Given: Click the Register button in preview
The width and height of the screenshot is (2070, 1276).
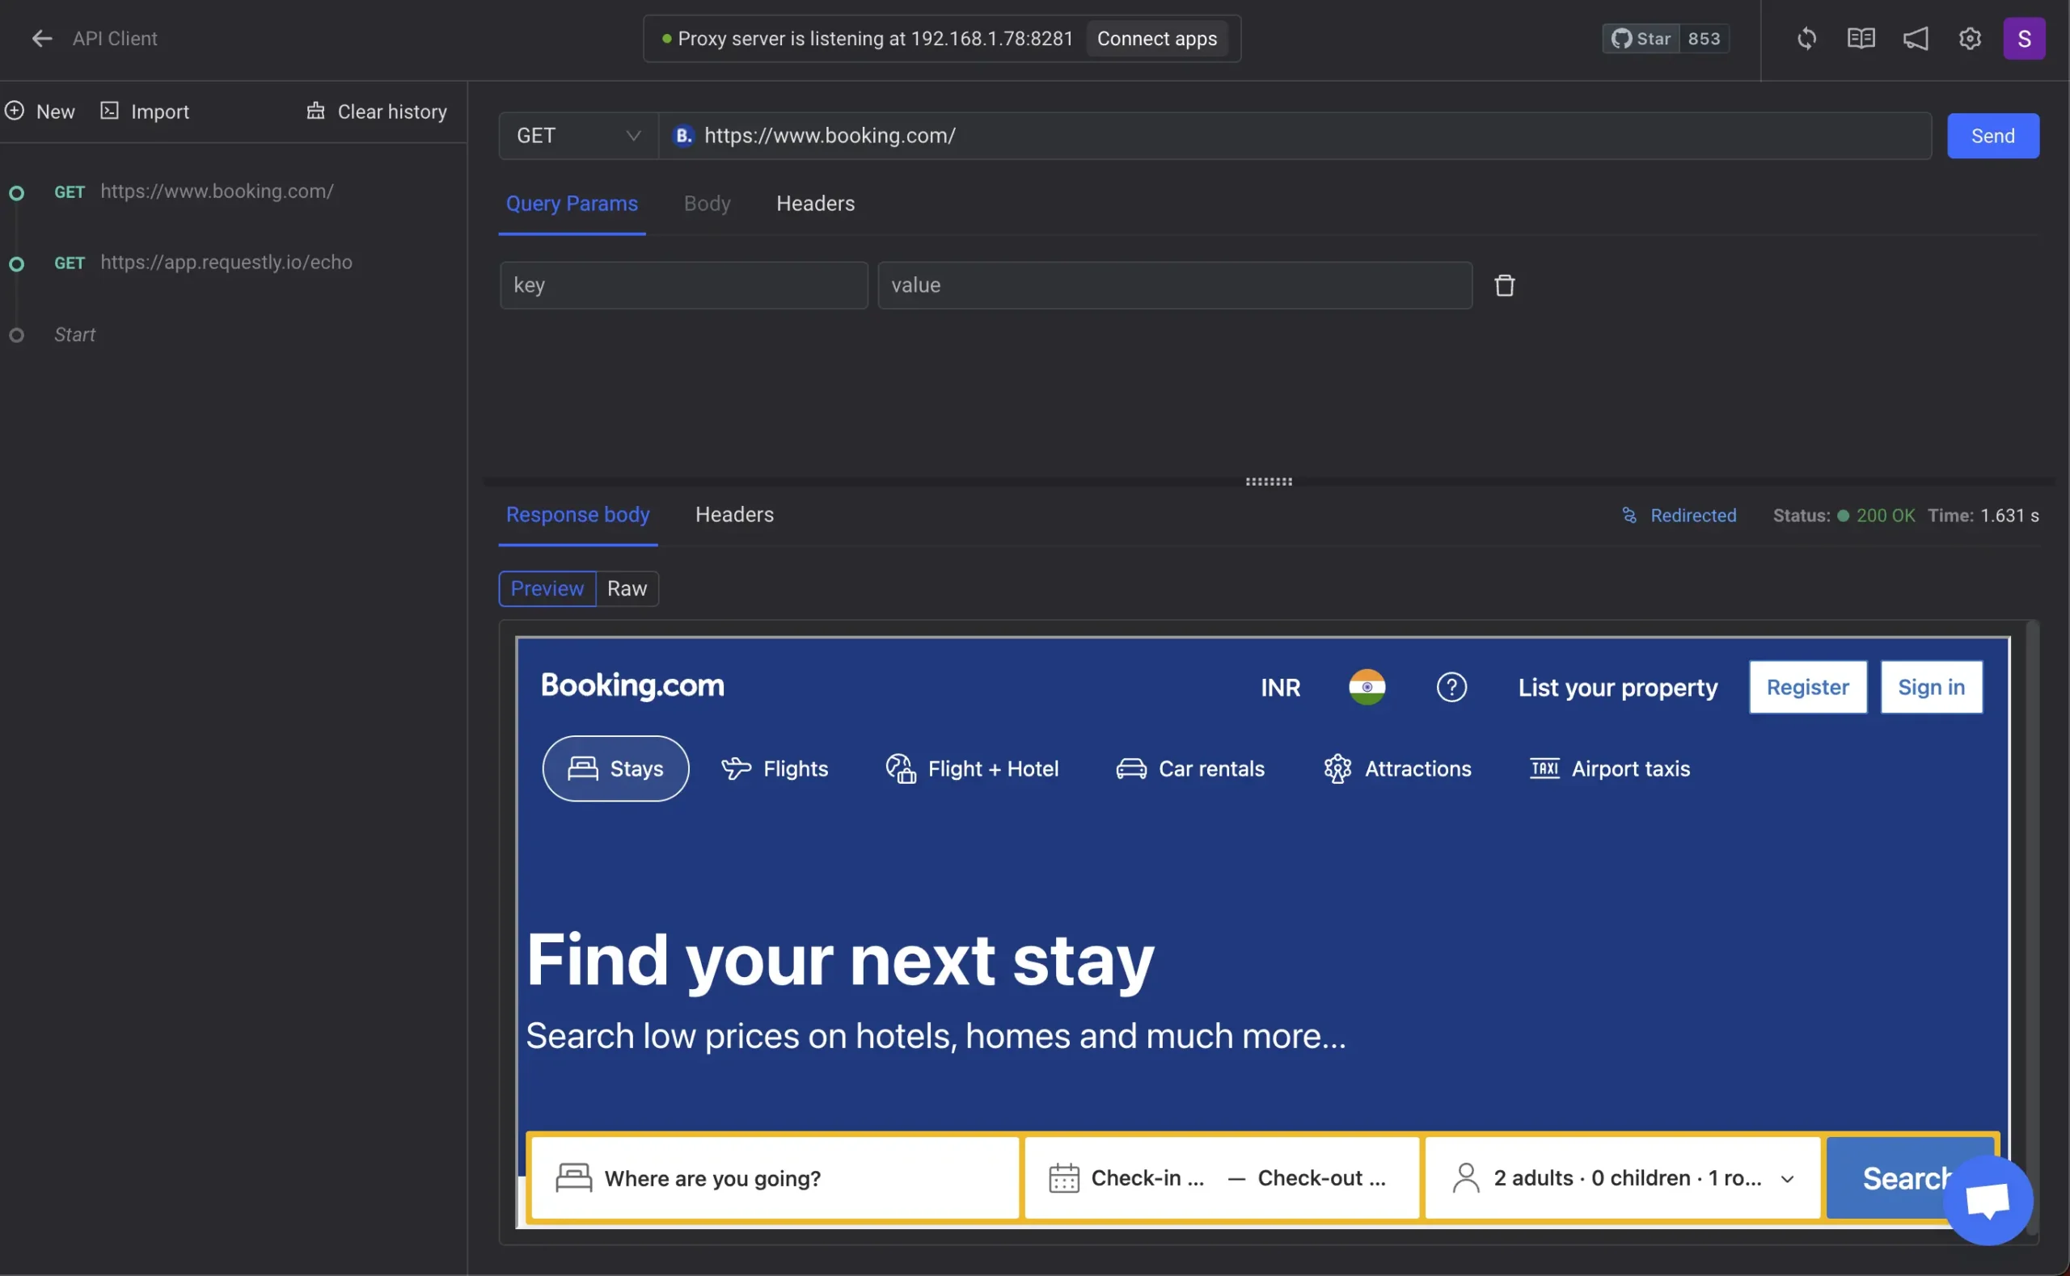Looking at the screenshot, I should (1807, 687).
